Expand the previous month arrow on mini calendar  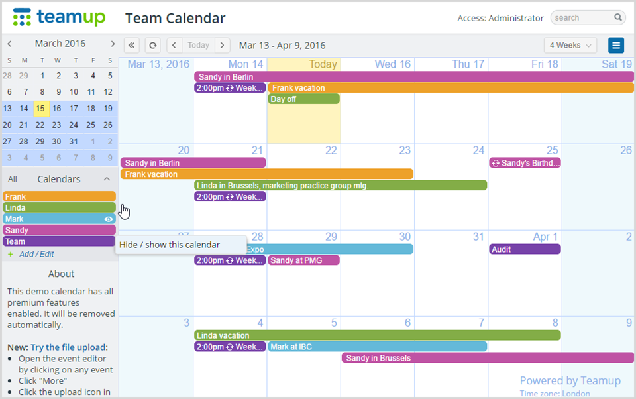pyautogui.click(x=9, y=43)
